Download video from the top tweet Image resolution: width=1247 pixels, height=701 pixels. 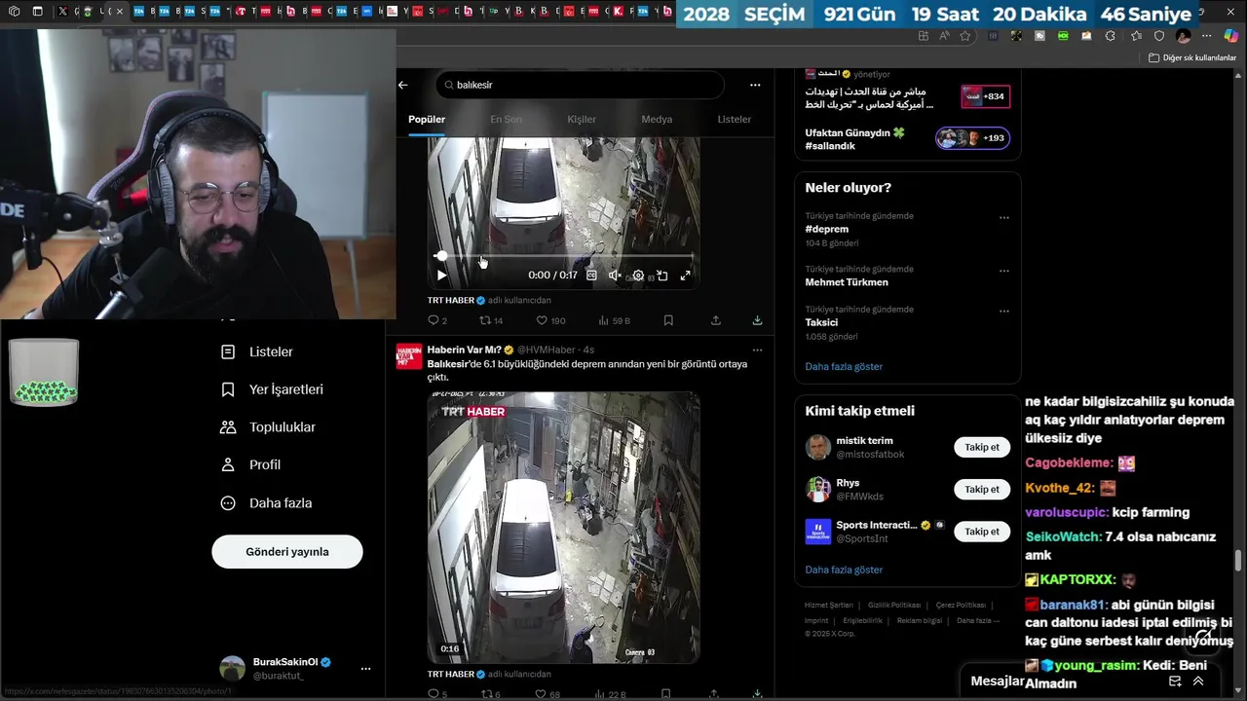pyautogui.click(x=757, y=320)
